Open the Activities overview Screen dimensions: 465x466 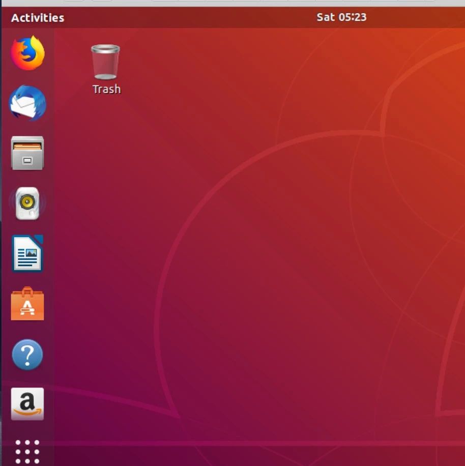38,18
